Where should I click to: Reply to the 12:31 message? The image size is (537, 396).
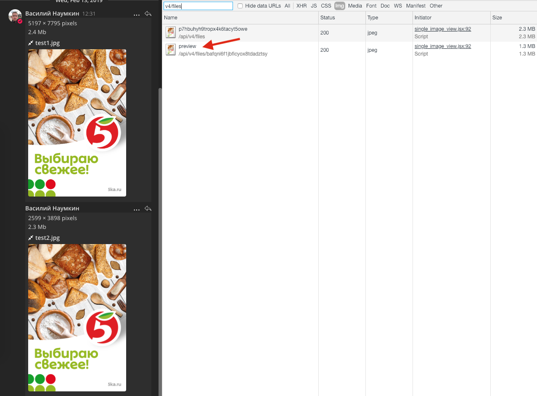[148, 14]
